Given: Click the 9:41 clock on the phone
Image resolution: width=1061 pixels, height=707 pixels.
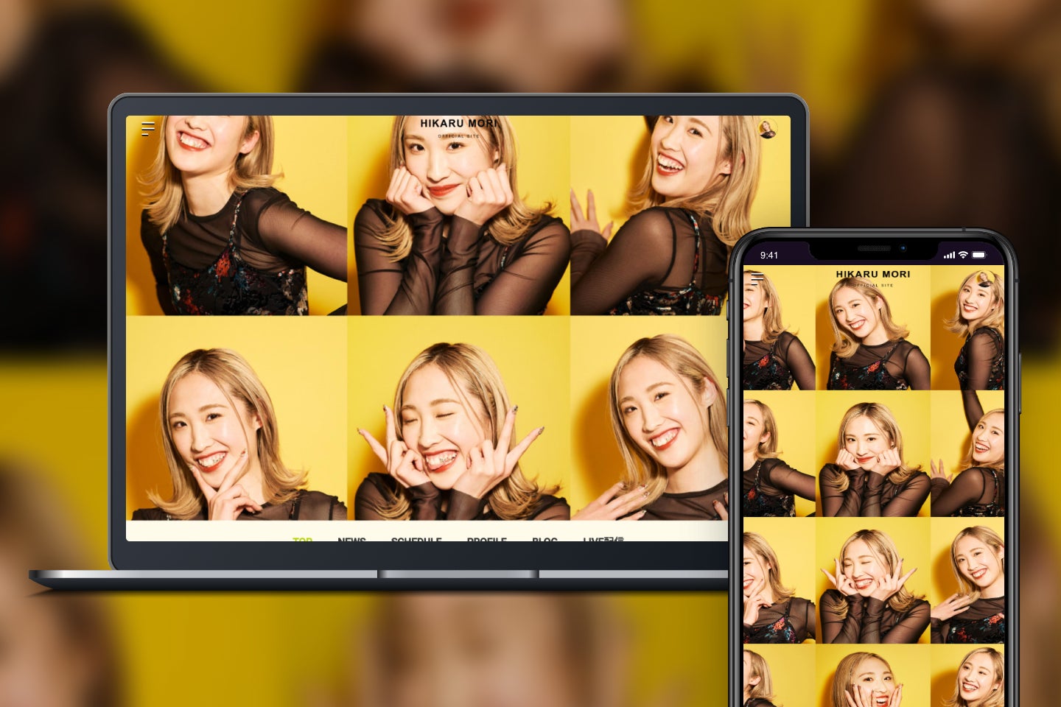Looking at the screenshot, I should (769, 256).
